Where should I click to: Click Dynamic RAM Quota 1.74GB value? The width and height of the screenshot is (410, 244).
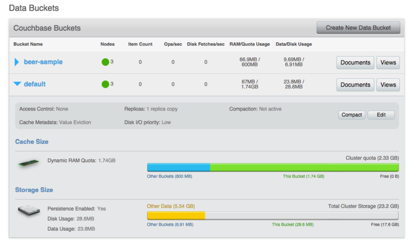(107, 161)
